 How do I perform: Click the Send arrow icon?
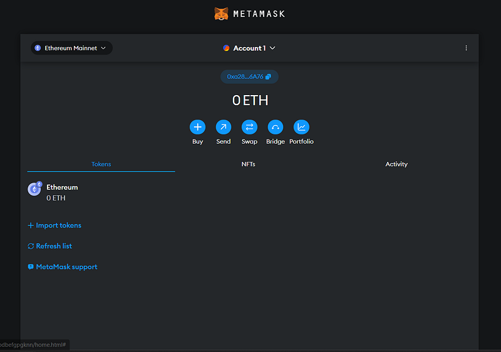tap(224, 127)
